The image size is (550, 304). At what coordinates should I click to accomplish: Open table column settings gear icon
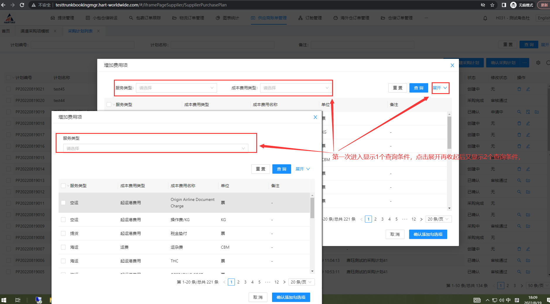[x=538, y=63]
